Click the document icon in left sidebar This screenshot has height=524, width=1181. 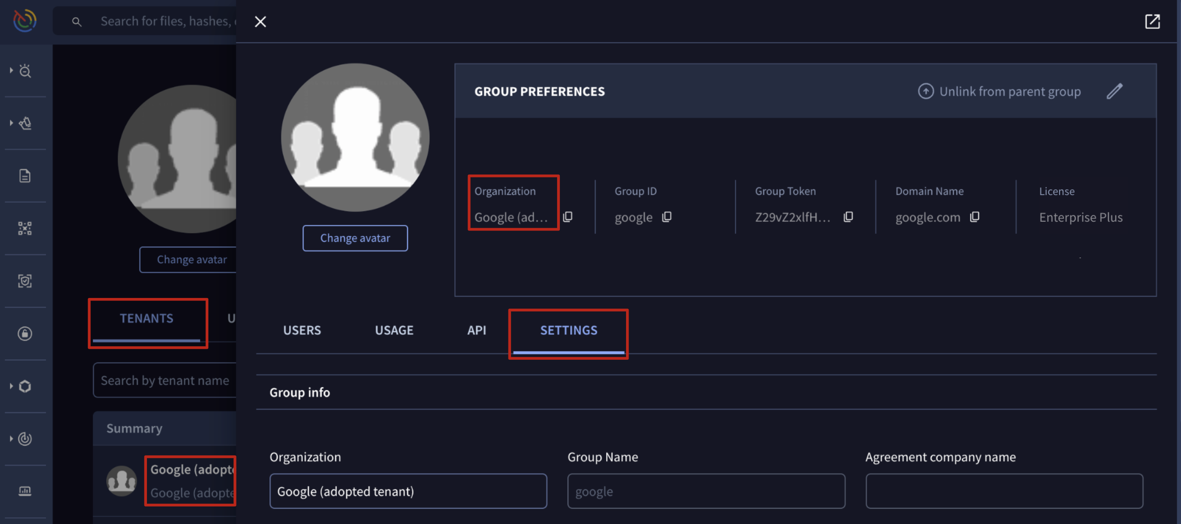(25, 175)
